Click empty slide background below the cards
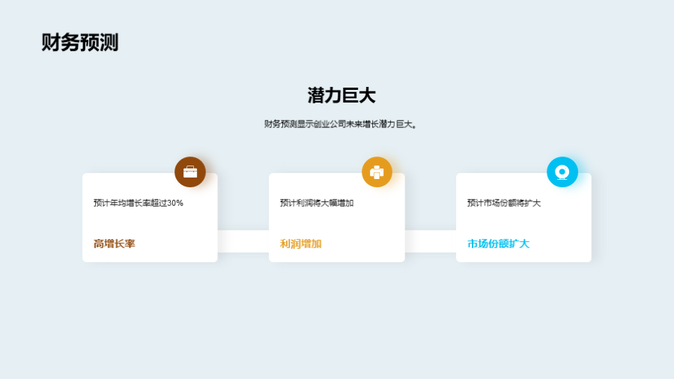 click(337, 322)
